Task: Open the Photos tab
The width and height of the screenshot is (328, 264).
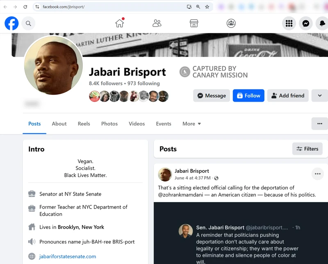Action: 109,123
